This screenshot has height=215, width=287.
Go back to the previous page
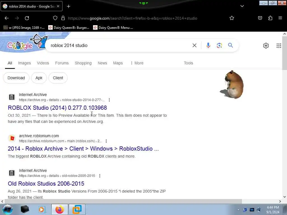7,18
